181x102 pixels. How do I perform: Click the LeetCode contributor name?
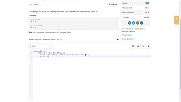pos(146,17)
